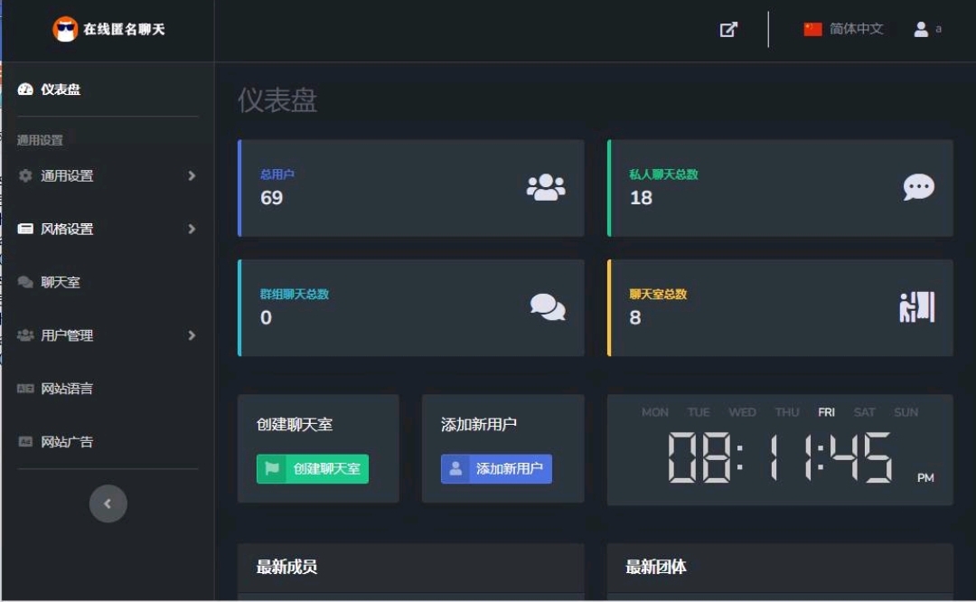
Task: Open the user profile icon menu
Action: tap(922, 29)
